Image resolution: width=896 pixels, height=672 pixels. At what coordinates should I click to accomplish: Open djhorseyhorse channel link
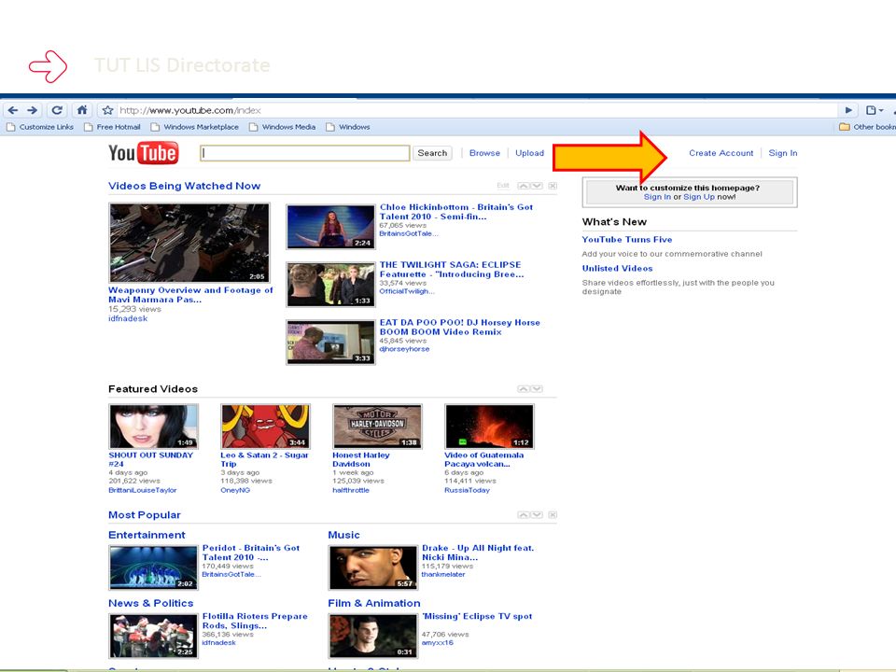point(404,349)
